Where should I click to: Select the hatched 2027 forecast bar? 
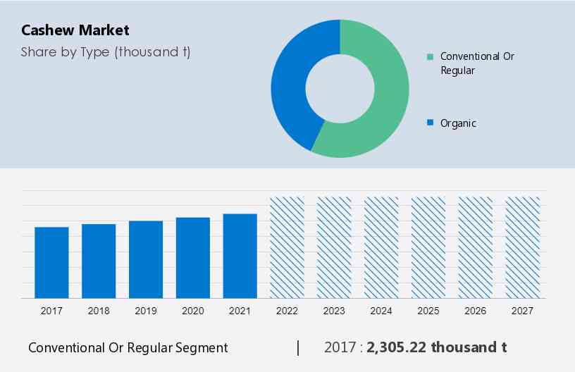click(523, 247)
